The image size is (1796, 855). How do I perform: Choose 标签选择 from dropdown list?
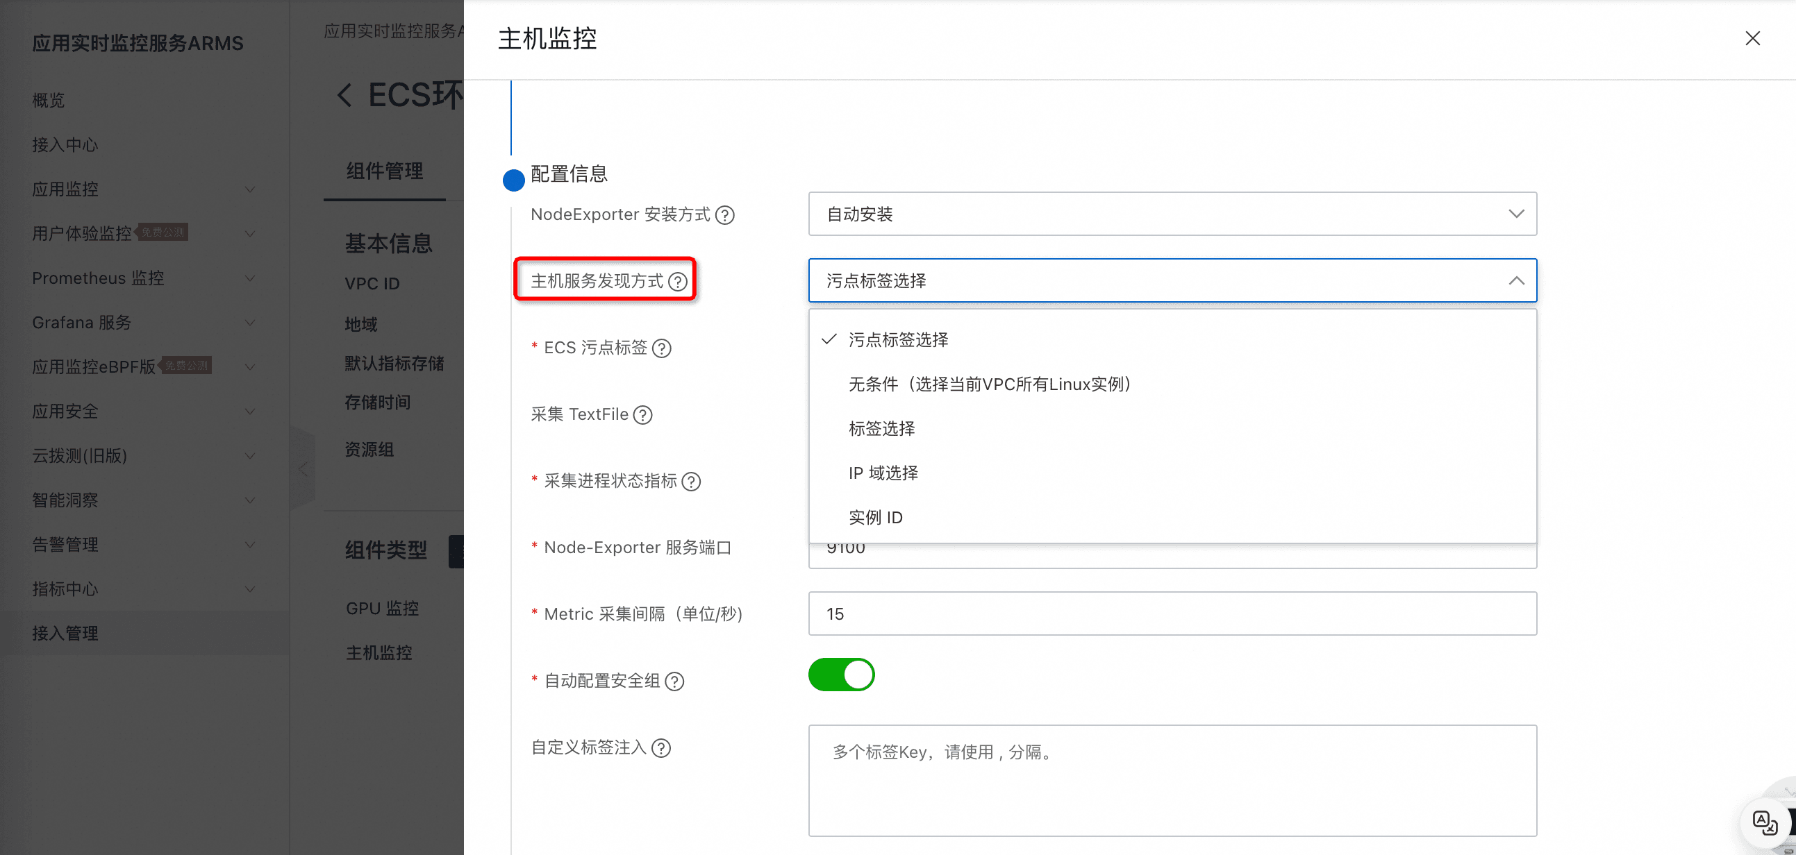[881, 429]
